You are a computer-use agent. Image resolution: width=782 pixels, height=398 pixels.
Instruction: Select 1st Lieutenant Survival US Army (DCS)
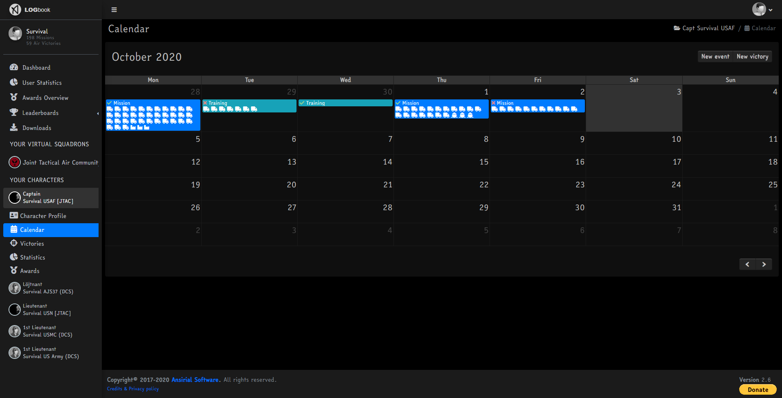51,353
